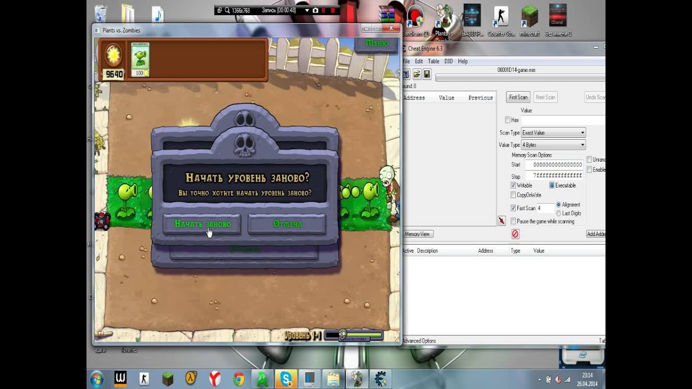The width and height of the screenshot is (692, 389).
Task: Open the Cheat Engine Help menu
Action: point(463,61)
